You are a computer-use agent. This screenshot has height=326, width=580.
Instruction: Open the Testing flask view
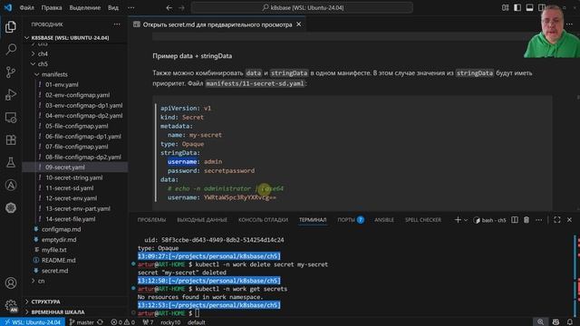click(11, 163)
